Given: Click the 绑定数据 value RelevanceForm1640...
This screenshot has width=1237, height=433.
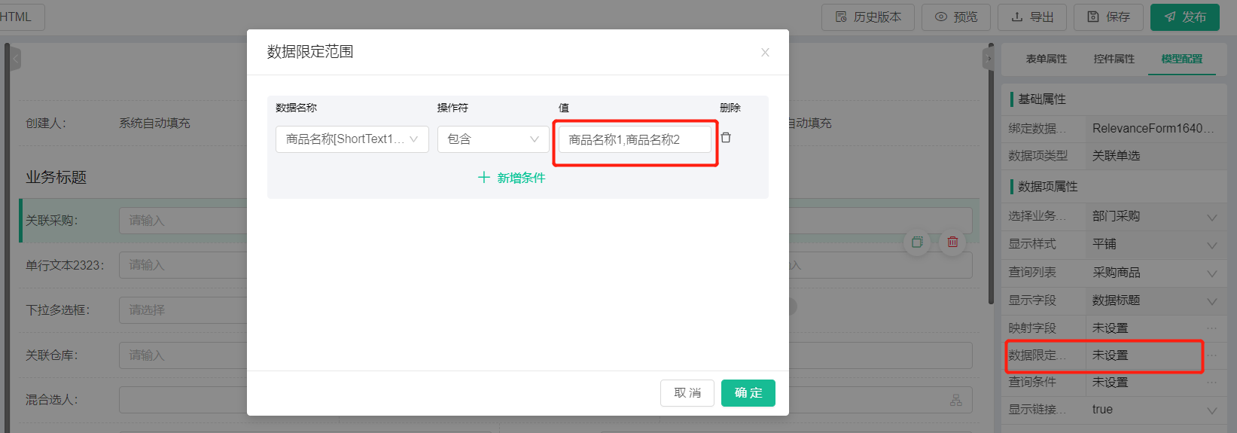Looking at the screenshot, I should 1153,129.
